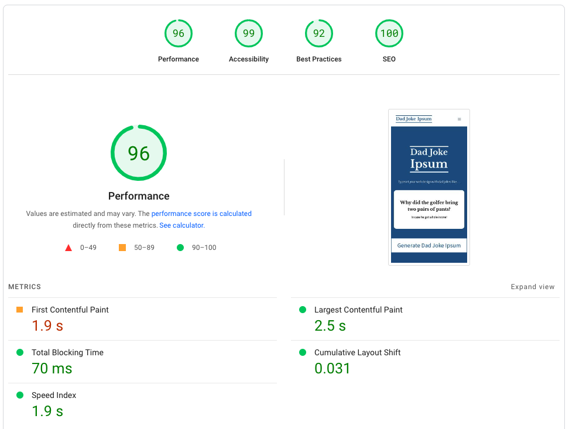
Task: Open the 'performance score is calculated' link
Action: [201, 214]
